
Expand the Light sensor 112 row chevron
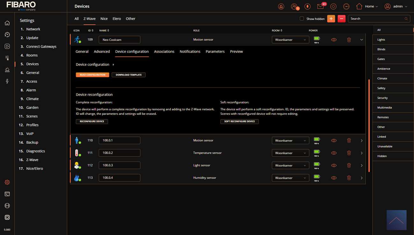point(361,166)
